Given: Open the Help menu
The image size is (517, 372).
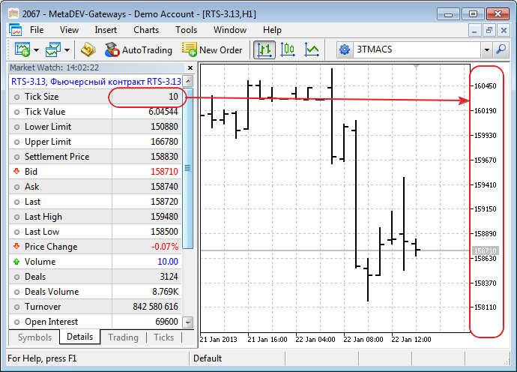Looking at the screenshot, I should [x=272, y=30].
